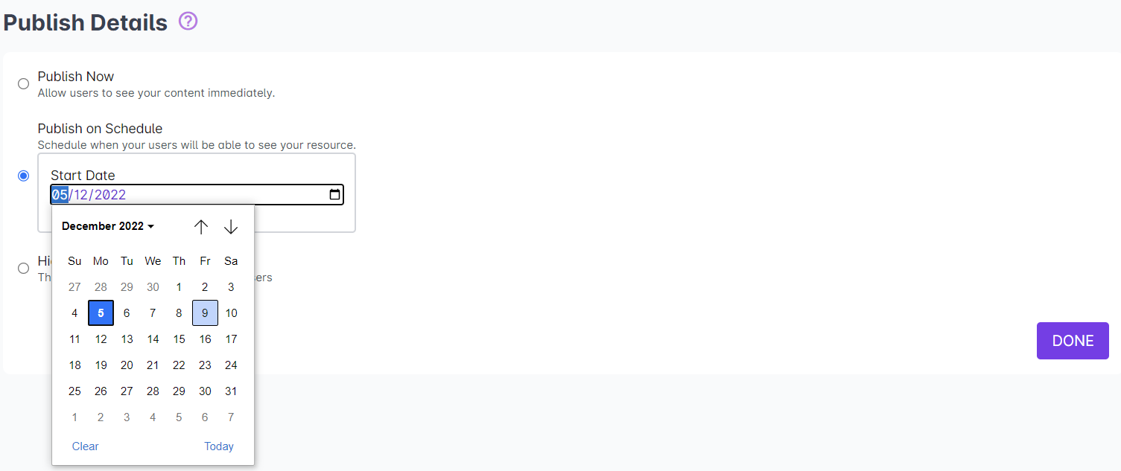The height and width of the screenshot is (471, 1121).
Task: Select December 25 on the calendar
Action: 74,391
